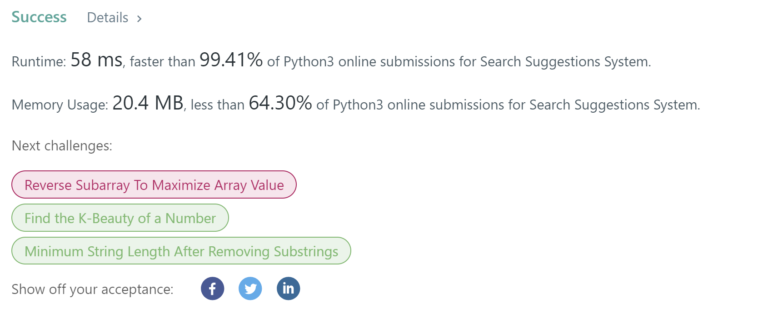778x309 pixels.
Task: Click 'Search Suggestions System' in the runtime line
Action: [x=564, y=62]
